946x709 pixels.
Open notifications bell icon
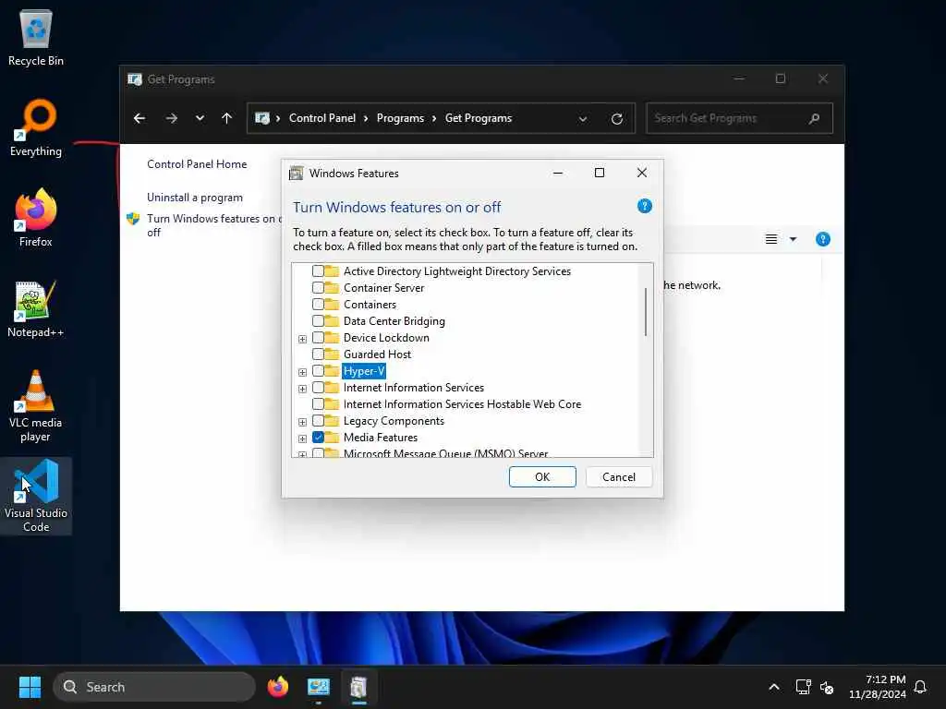tap(920, 687)
